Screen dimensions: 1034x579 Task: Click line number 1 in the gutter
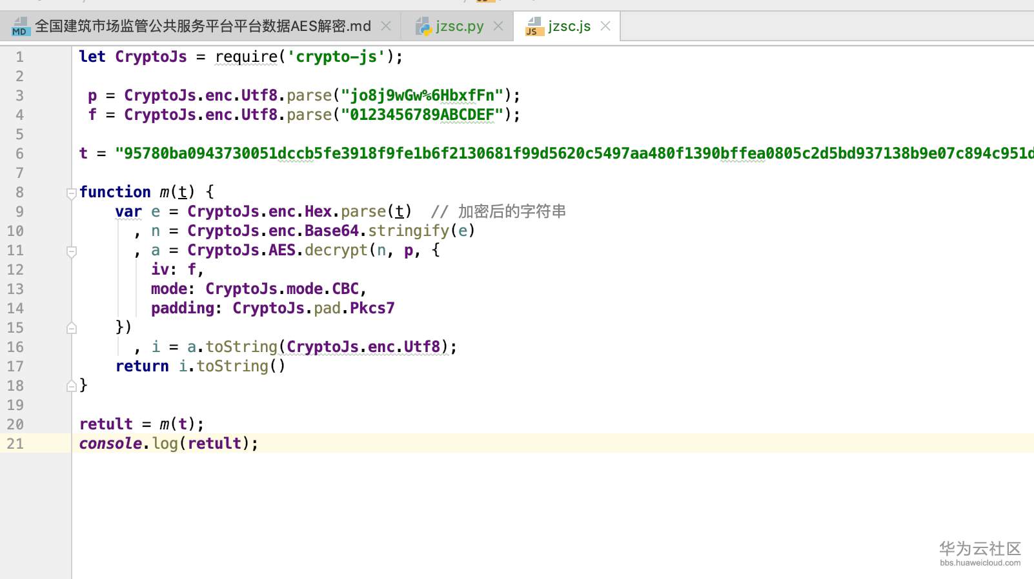point(19,57)
